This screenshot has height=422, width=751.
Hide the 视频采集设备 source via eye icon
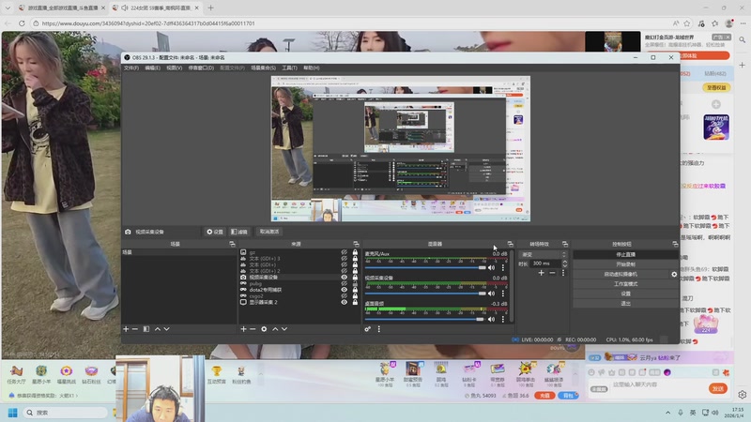[344, 277]
